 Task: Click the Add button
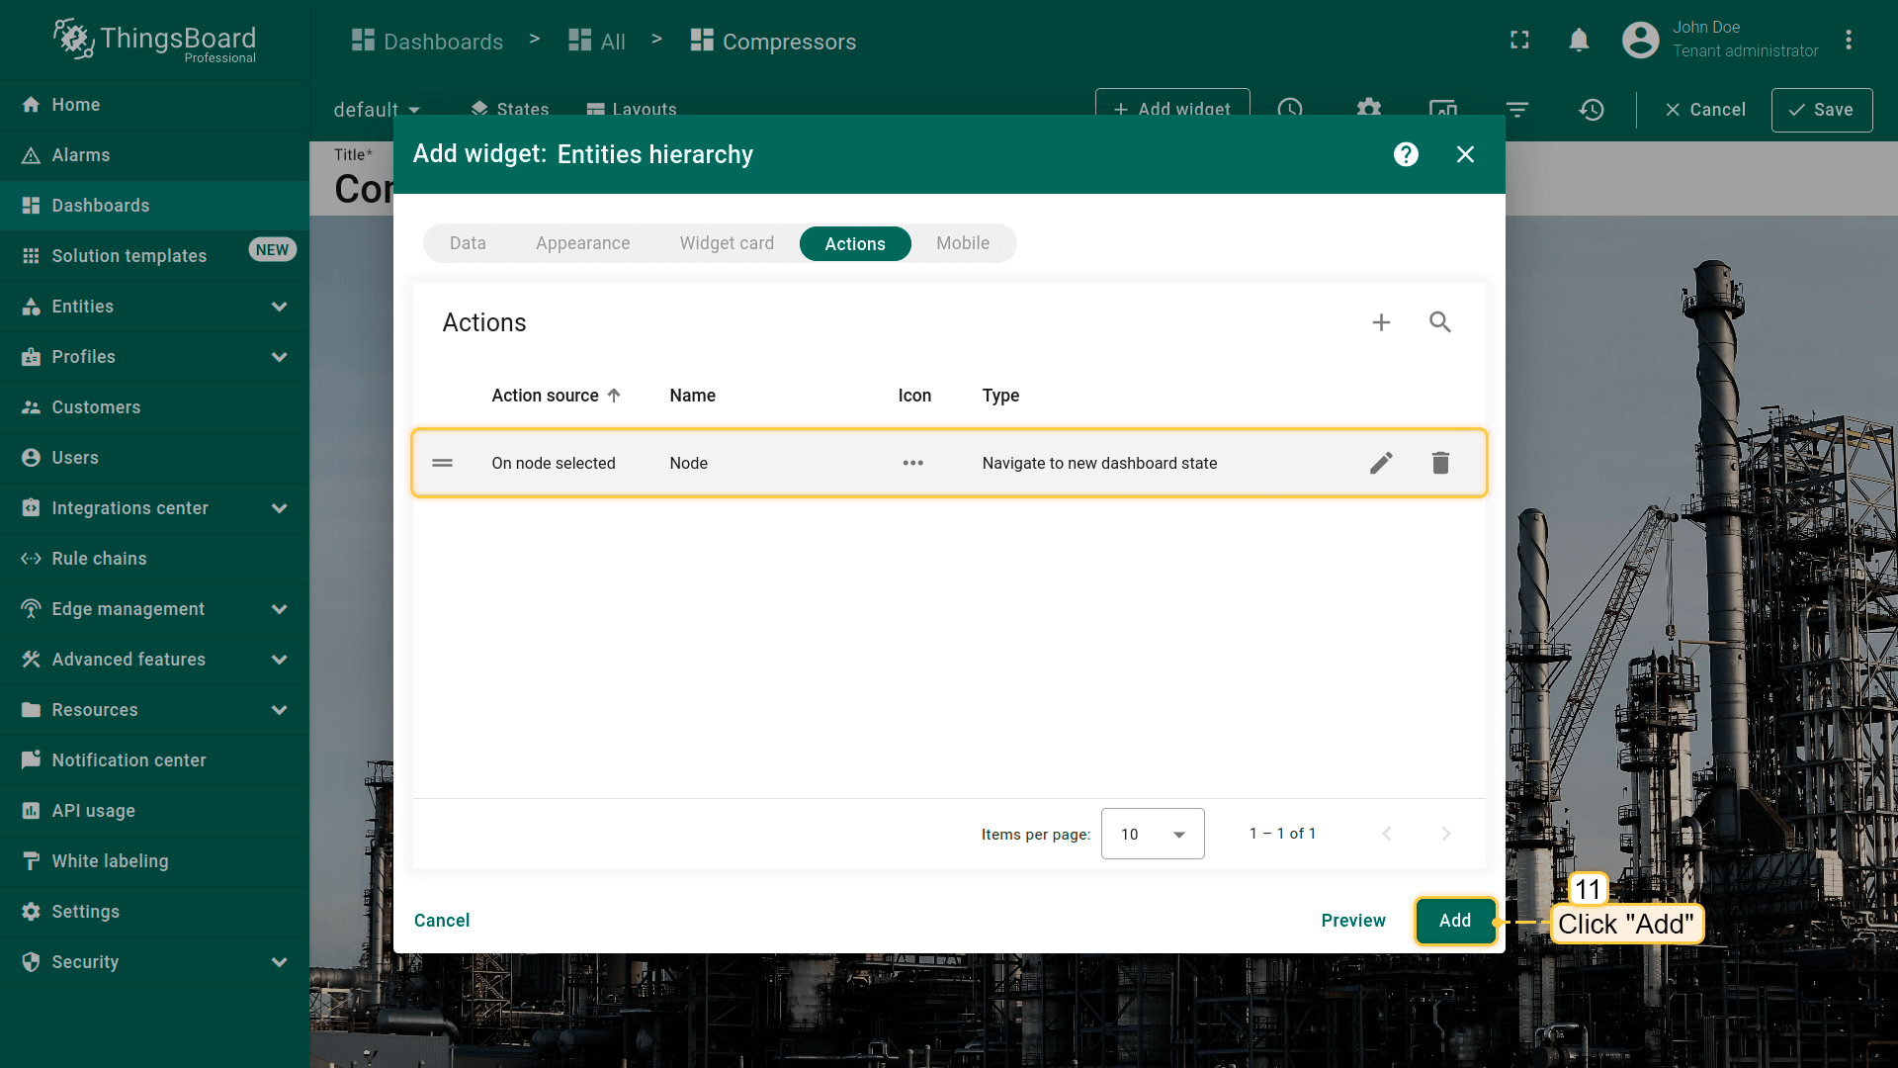point(1454,921)
